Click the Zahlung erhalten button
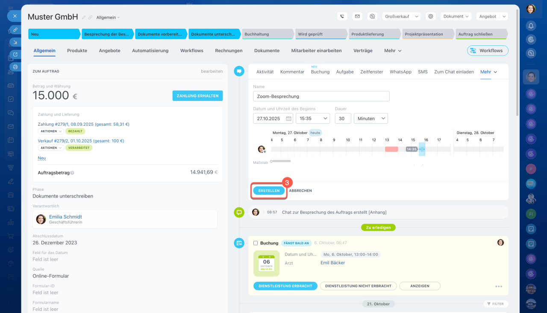 (197, 96)
